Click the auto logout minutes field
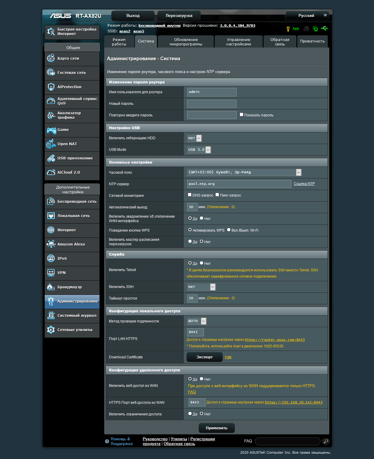Screen dimensions: 374x459 192,207
